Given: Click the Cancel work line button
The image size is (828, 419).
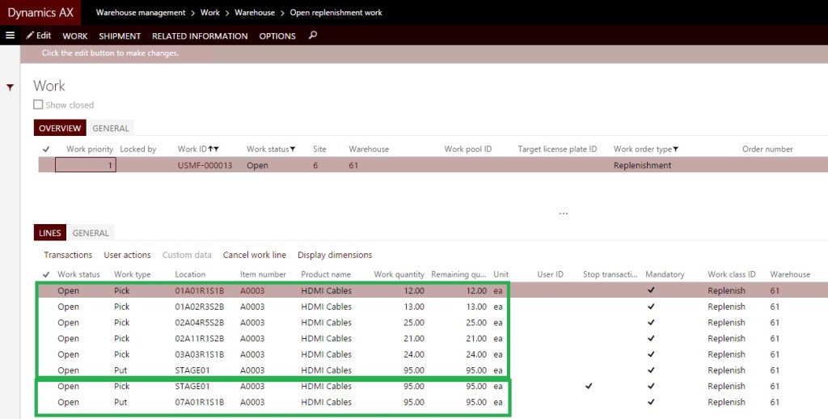Looking at the screenshot, I should (x=254, y=256).
